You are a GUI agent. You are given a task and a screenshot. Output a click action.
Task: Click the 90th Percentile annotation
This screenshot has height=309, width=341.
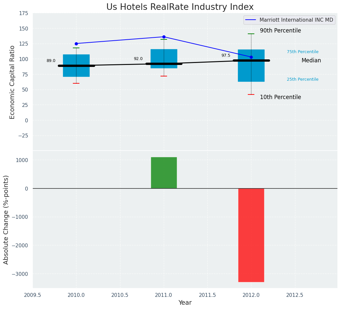coord(280,31)
